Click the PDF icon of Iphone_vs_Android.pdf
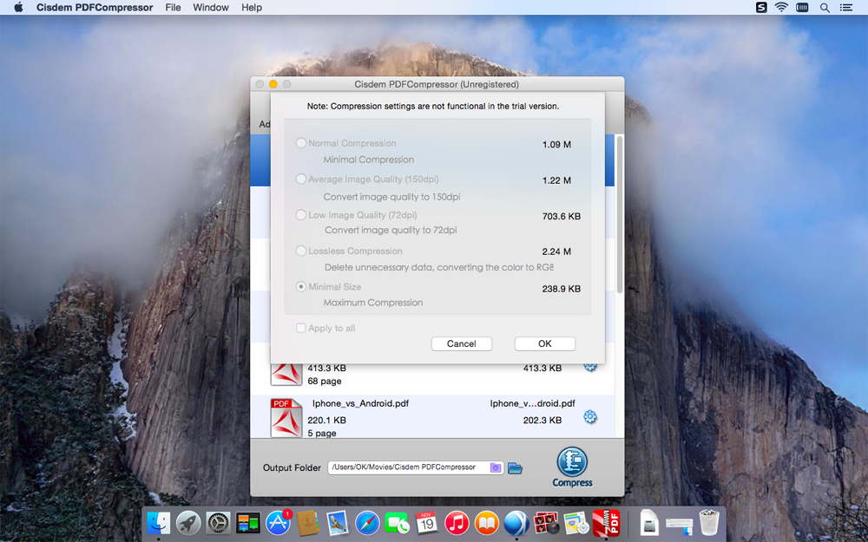Screen dimensions: 868x542 286,418
